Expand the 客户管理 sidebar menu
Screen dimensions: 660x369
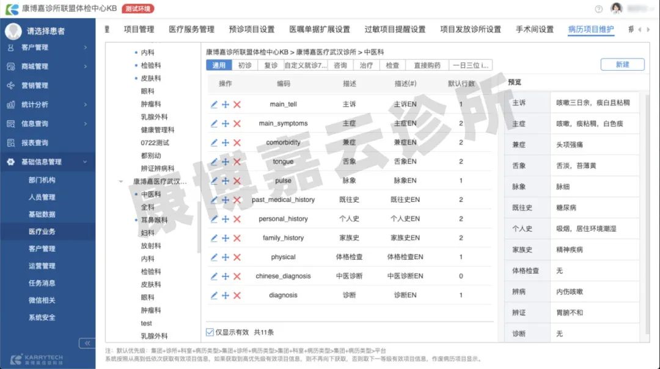[x=47, y=47]
